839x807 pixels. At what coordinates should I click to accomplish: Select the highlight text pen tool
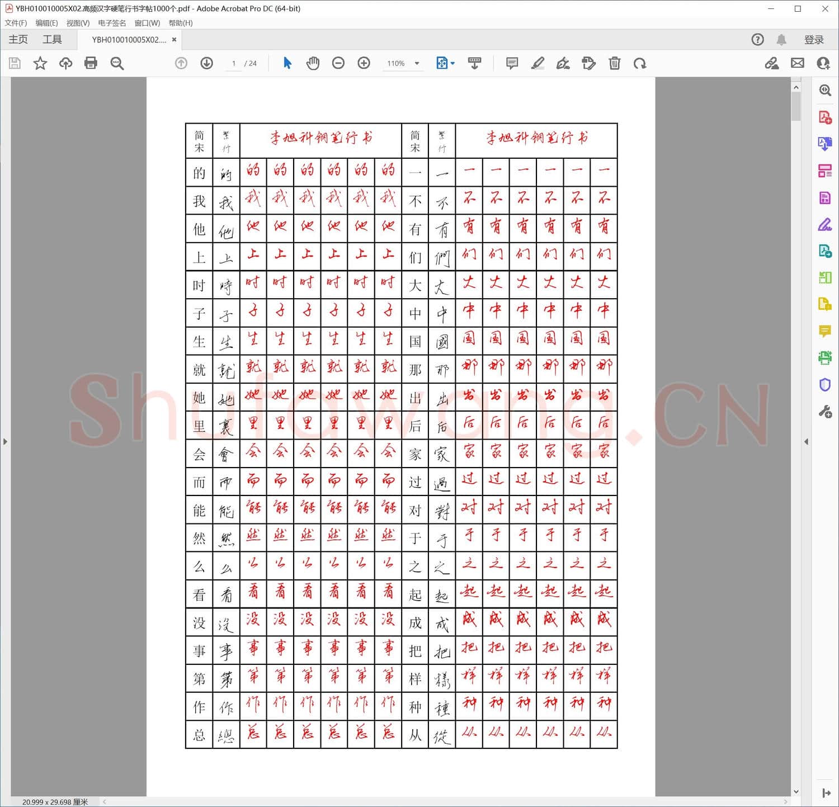pyautogui.click(x=538, y=63)
